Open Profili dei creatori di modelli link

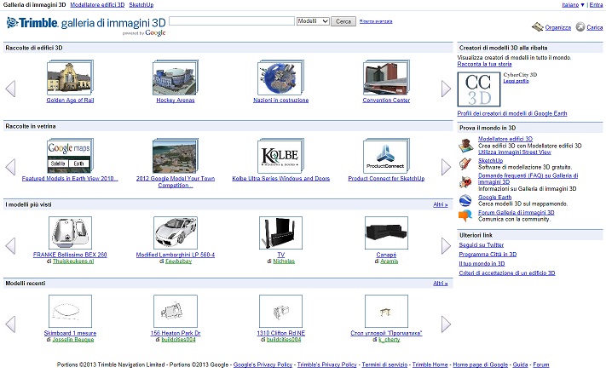tap(512, 113)
